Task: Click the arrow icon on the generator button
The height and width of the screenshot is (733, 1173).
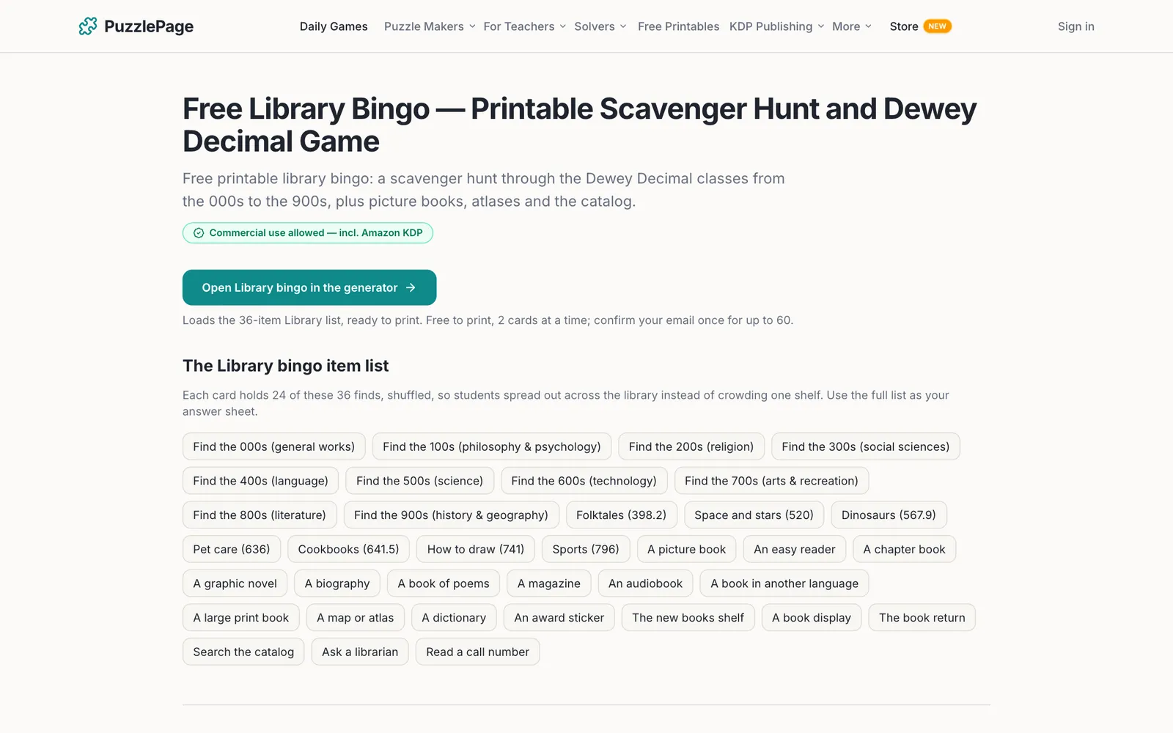Action: tap(411, 287)
